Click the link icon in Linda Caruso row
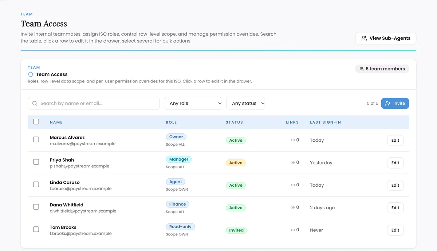The width and height of the screenshot is (437, 251). (293, 185)
